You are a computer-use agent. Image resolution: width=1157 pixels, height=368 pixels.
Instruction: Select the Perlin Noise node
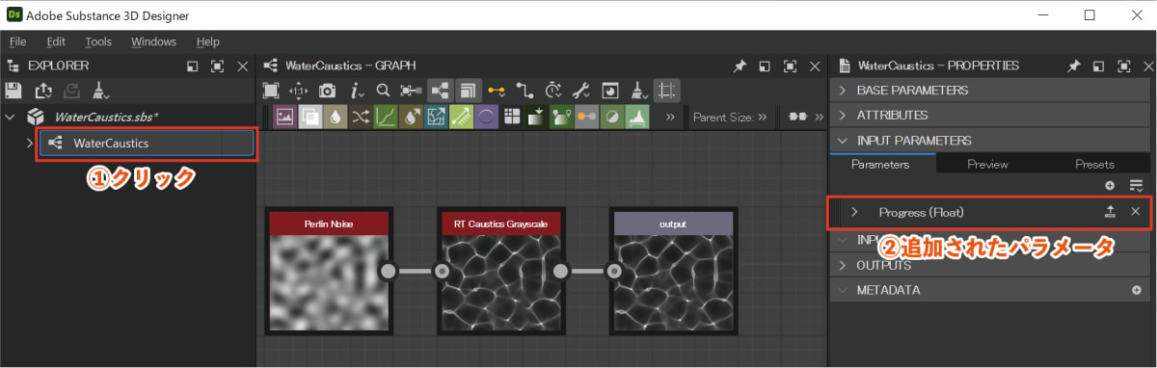point(330,272)
